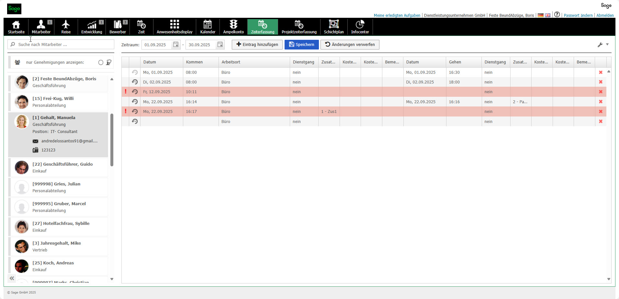Click the 'Eintrag hinzufügen' button
This screenshot has width=619, height=299.
coord(257,44)
